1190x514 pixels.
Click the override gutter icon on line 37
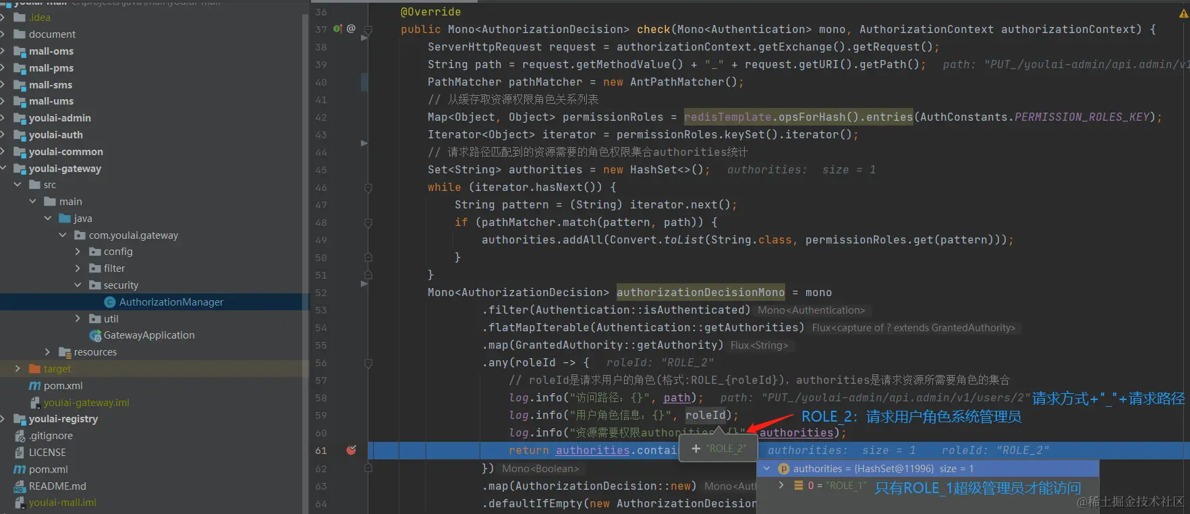point(338,29)
